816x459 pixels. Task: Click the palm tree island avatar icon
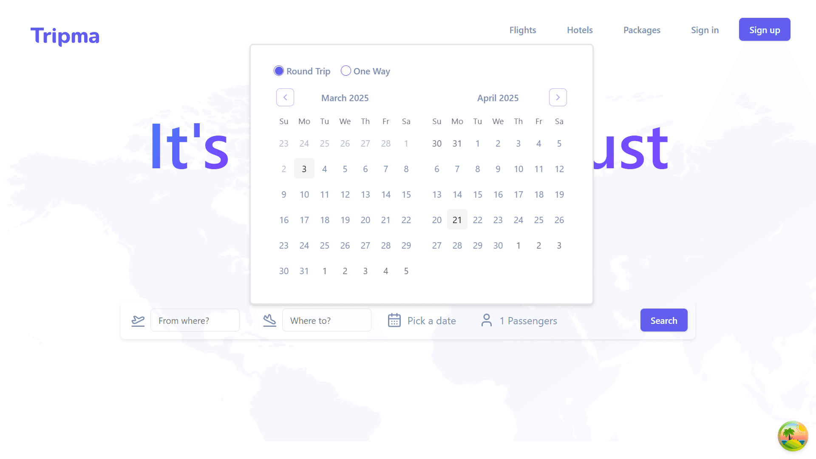(793, 436)
